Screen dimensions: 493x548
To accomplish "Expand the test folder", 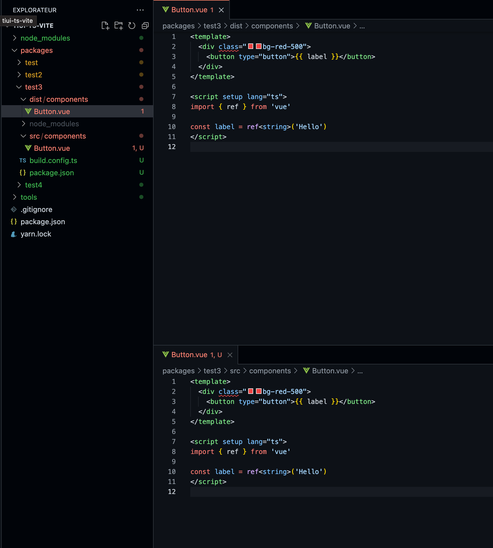I will pos(77,63).
